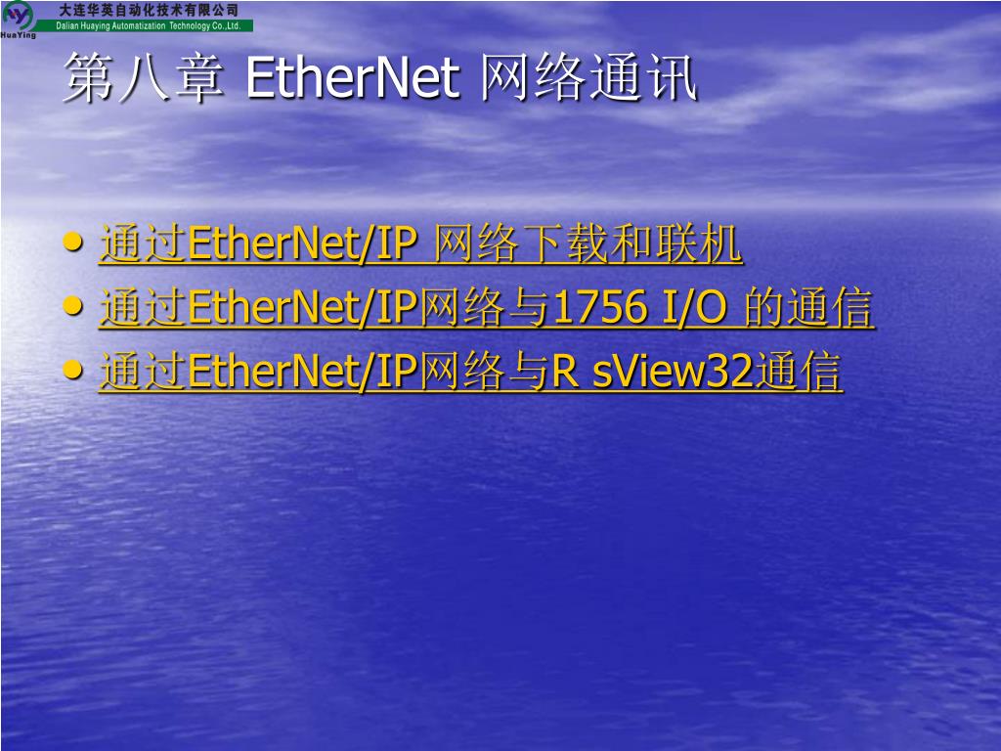Click sView32 within the third link
This screenshot has height=751, width=1001.
click(674, 372)
